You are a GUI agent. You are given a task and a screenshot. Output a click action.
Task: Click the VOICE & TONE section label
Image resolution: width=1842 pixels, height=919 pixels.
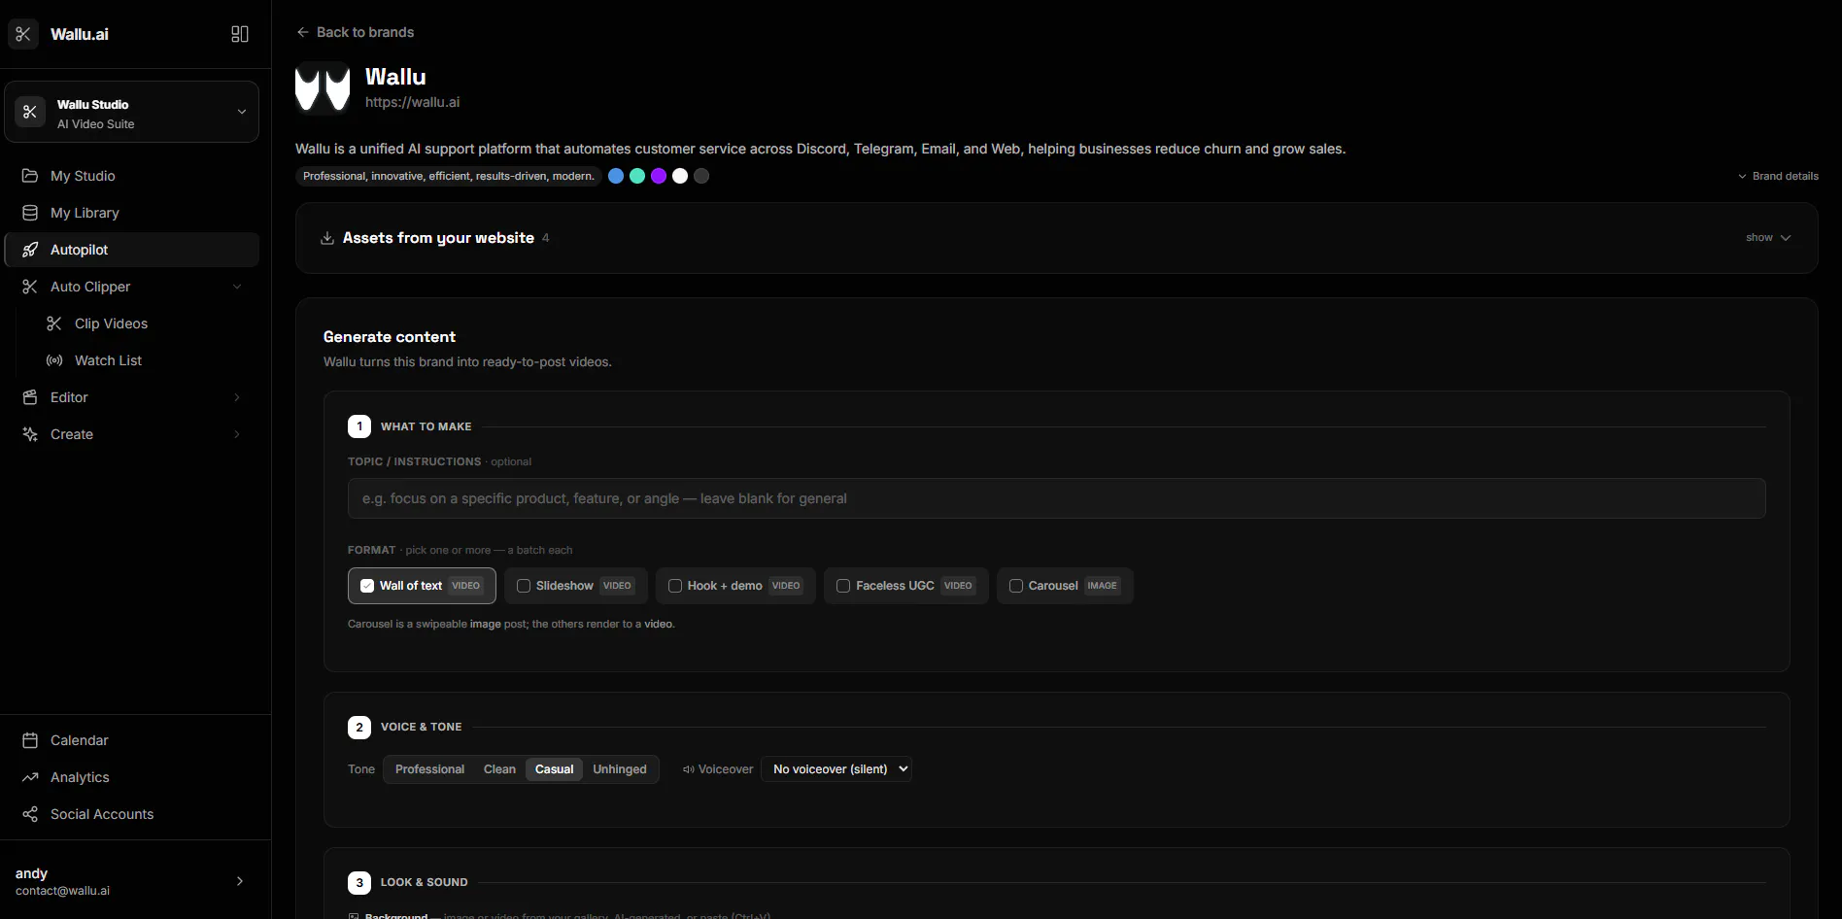tap(422, 727)
